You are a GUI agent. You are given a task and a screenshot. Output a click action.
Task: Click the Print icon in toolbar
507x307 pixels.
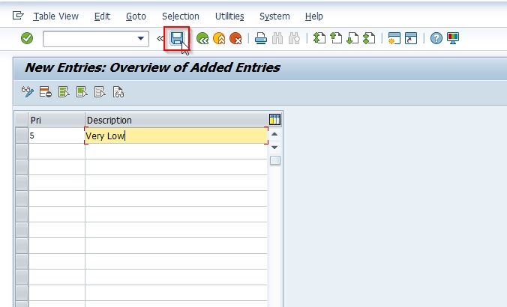[x=260, y=38]
